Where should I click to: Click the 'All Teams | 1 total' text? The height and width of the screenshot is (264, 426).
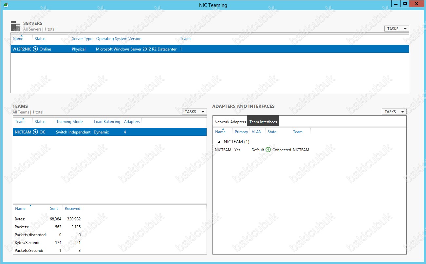pos(28,112)
